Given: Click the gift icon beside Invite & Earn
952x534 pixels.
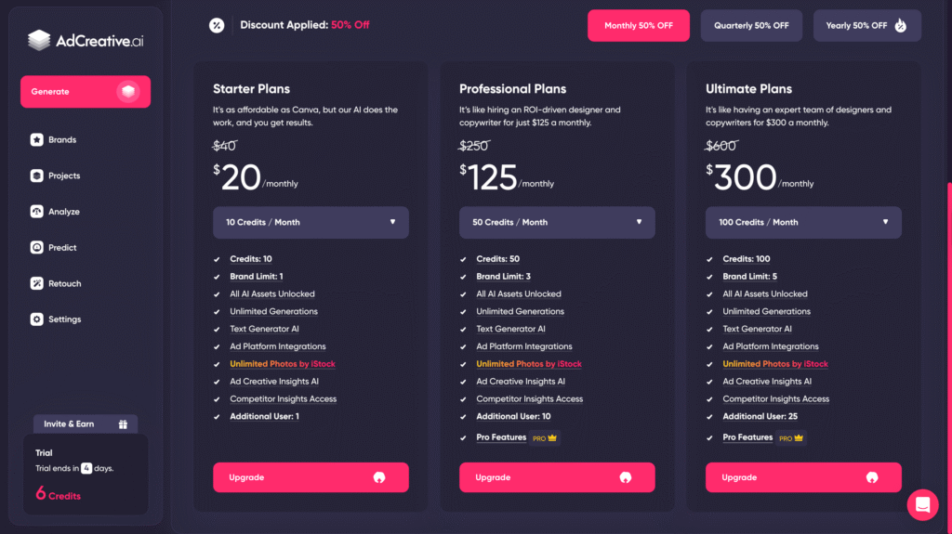Looking at the screenshot, I should [x=123, y=424].
